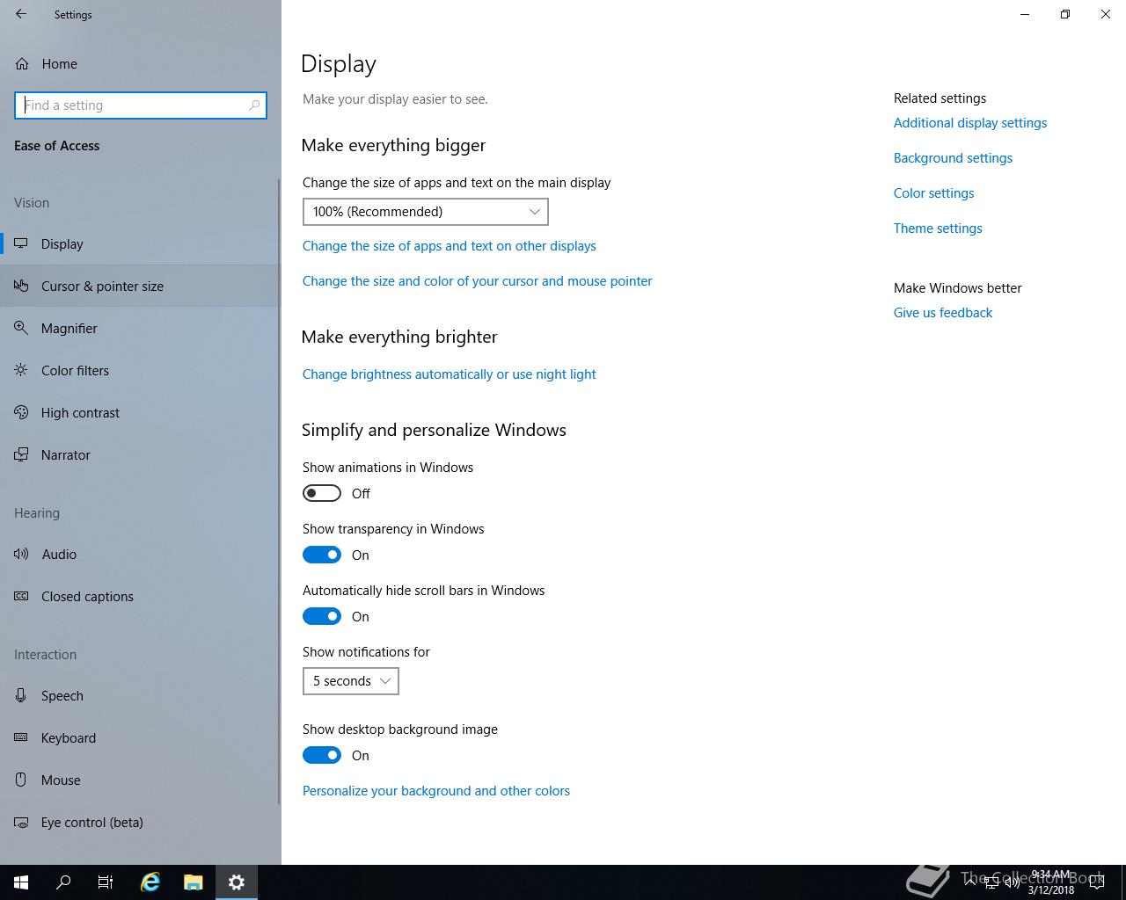Click Give us feedback link

(x=943, y=313)
